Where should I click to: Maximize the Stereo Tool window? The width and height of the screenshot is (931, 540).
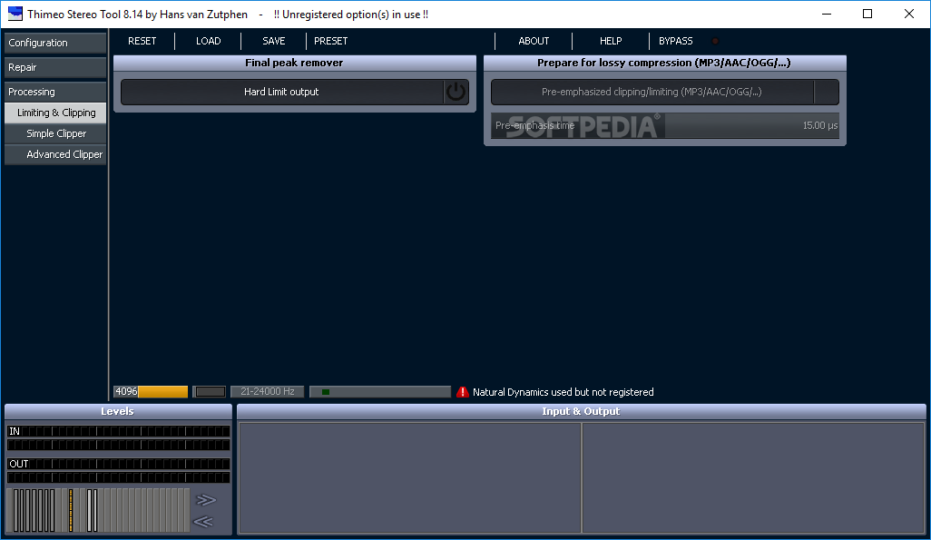[867, 14]
